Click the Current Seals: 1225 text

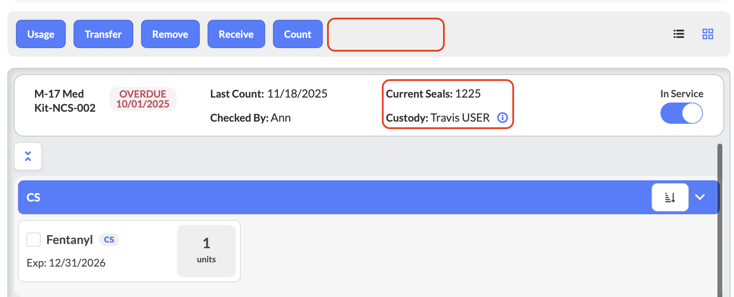433,94
